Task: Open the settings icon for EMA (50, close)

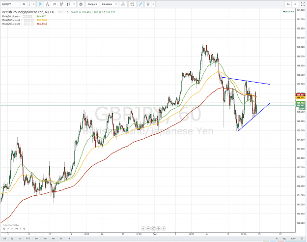Action: pyautogui.click(x=28, y=16)
